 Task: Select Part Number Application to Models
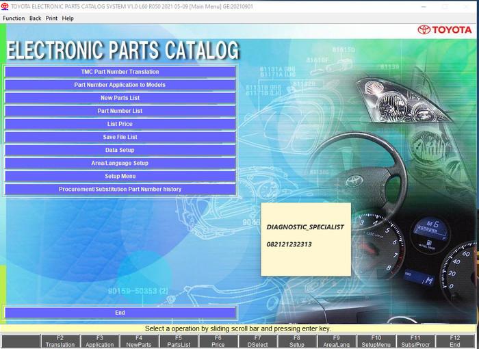(x=120, y=85)
